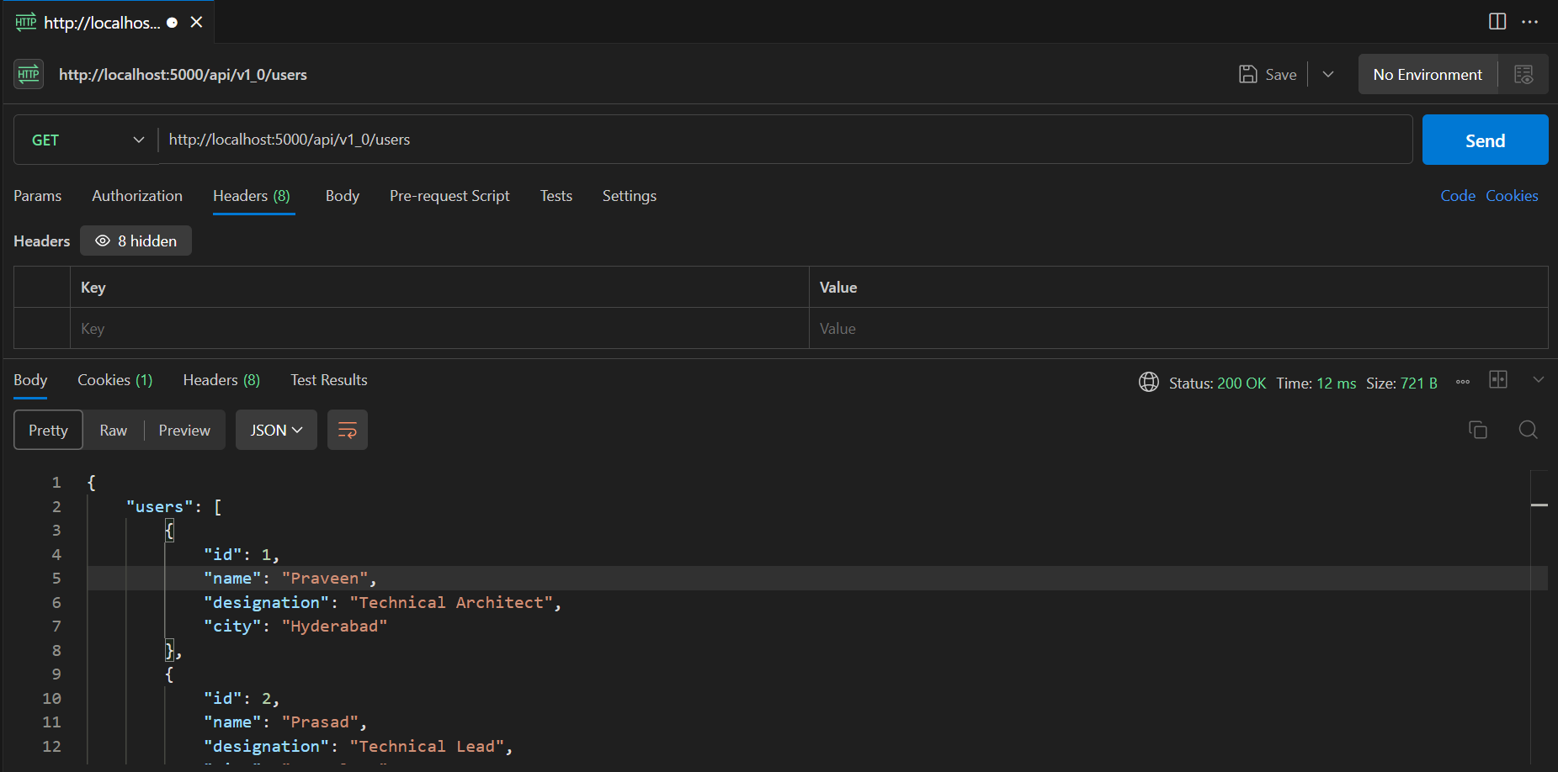Click the header Key input cell

tap(439, 328)
